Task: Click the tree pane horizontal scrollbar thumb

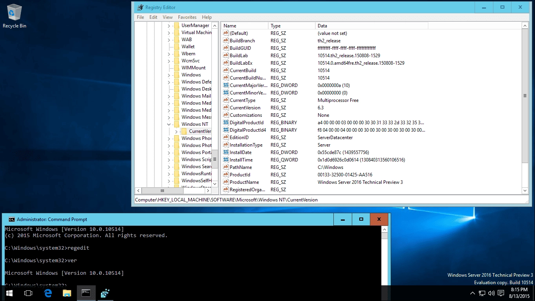Action: point(162,191)
